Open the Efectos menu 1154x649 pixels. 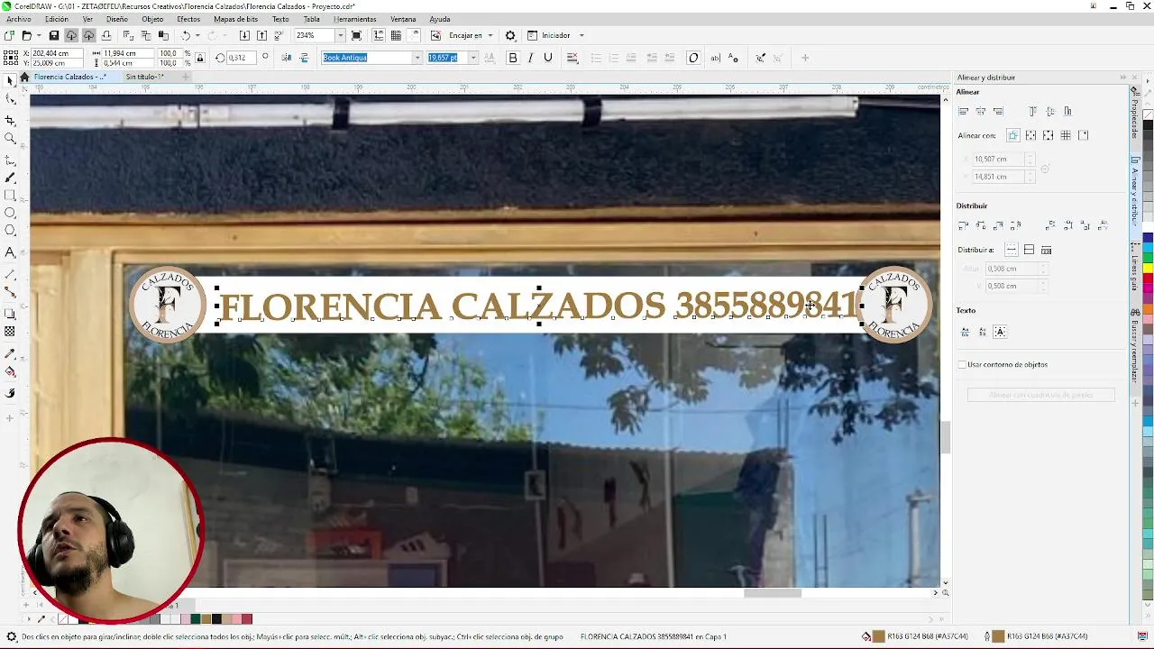pyautogui.click(x=188, y=19)
